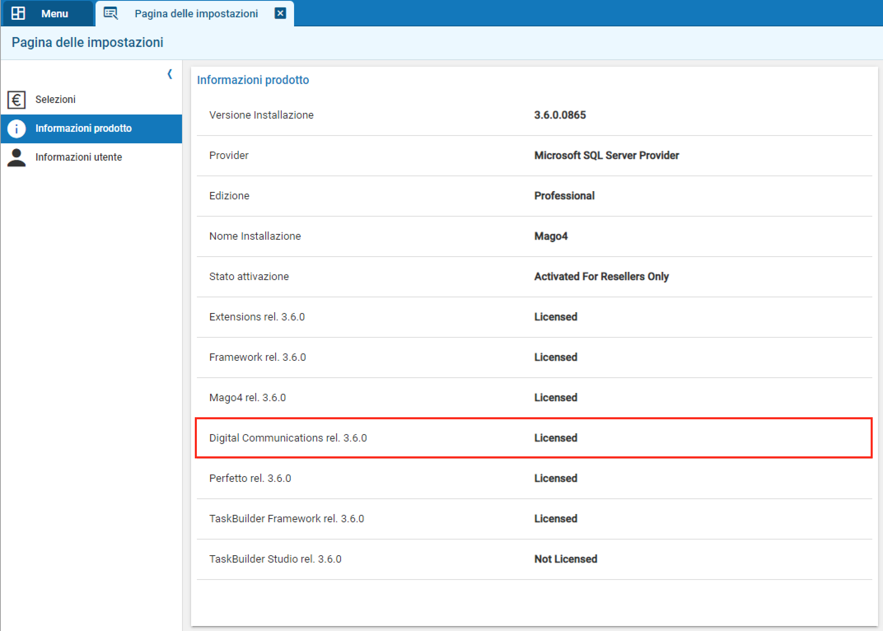The width and height of the screenshot is (883, 631).
Task: Click the Provider label
Action: (x=229, y=155)
